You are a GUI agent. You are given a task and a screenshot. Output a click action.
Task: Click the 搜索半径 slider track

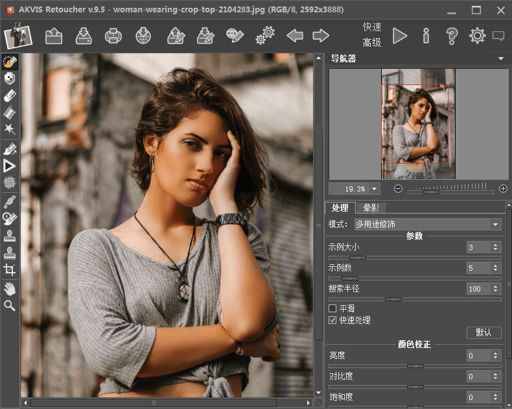(415, 299)
